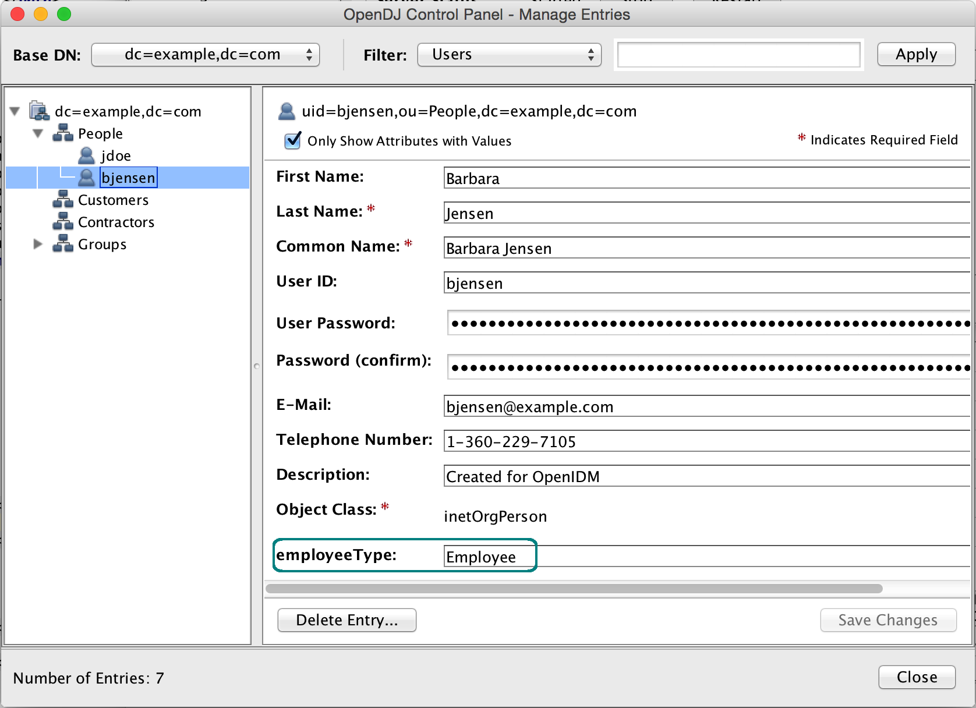Click the User Password field
The width and height of the screenshot is (976, 708).
(709, 323)
